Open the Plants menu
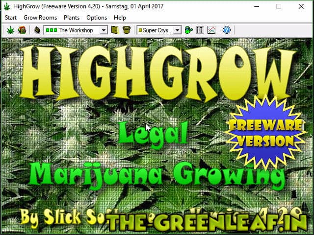Image resolution: width=314 pixels, height=235 pixels. pyautogui.click(x=72, y=18)
